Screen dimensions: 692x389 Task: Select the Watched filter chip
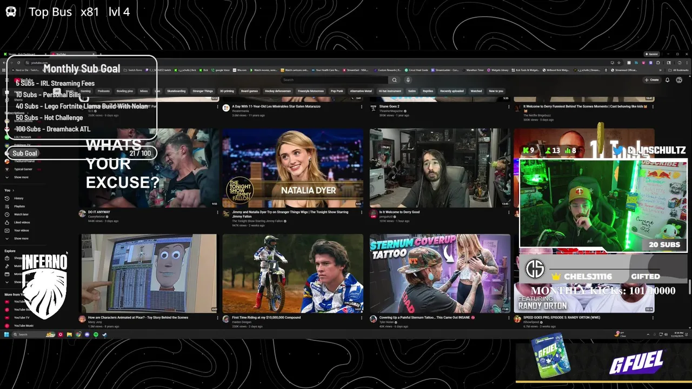(x=476, y=91)
